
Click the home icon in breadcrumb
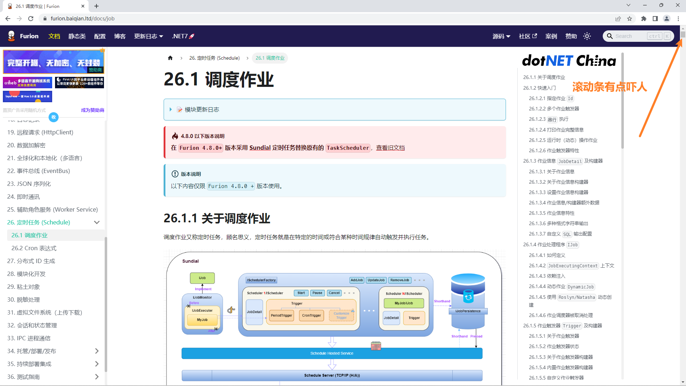[x=170, y=58]
